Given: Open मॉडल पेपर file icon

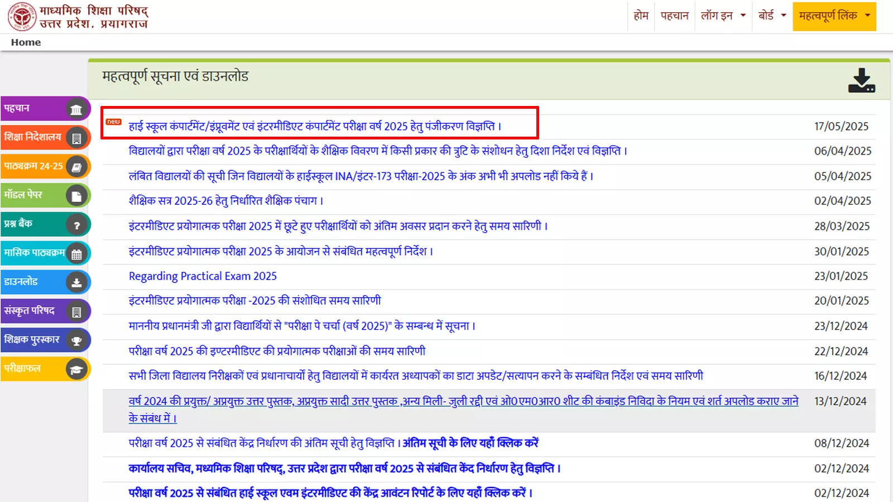Looking at the screenshot, I should [x=76, y=196].
